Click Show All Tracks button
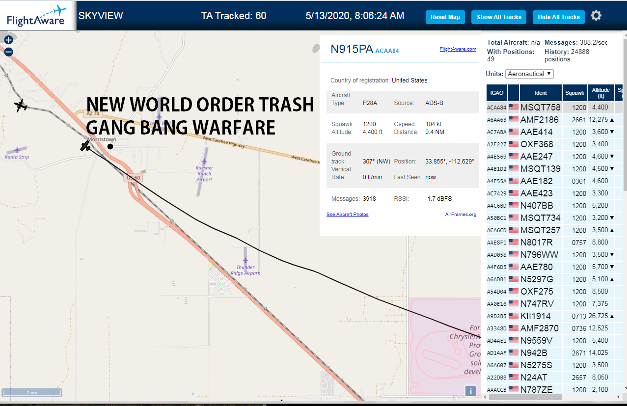The height and width of the screenshot is (406, 627). pos(499,17)
